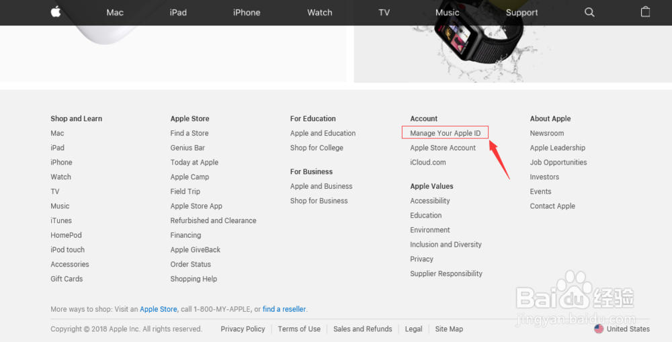
Task: Click the Newsroom link
Action: [547, 133]
